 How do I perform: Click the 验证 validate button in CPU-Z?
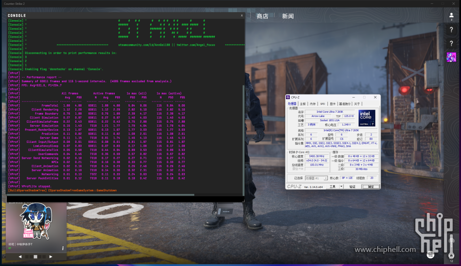(x=352, y=187)
